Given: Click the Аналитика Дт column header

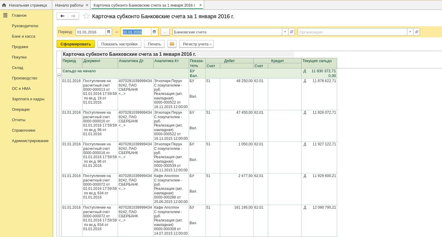Looking at the screenshot, I should (135, 63).
